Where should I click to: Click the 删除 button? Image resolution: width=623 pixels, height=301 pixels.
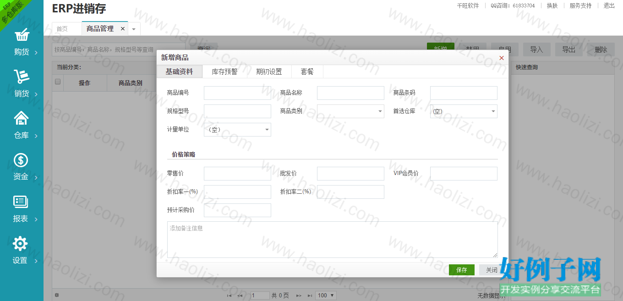[601, 49]
